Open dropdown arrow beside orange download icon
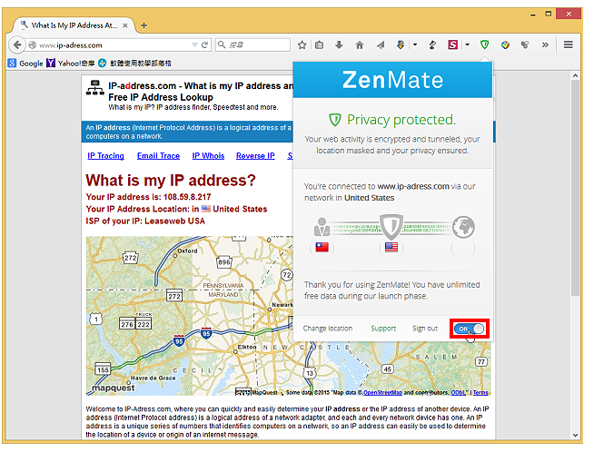594x452 pixels. coord(415,45)
